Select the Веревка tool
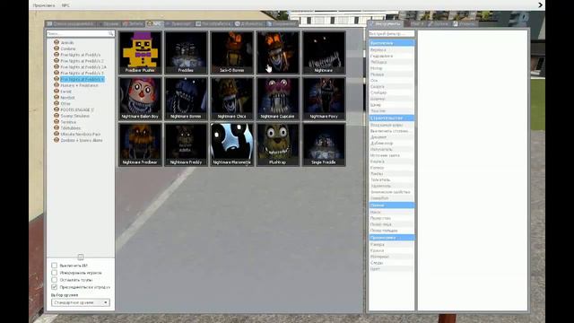 [x=391, y=50]
